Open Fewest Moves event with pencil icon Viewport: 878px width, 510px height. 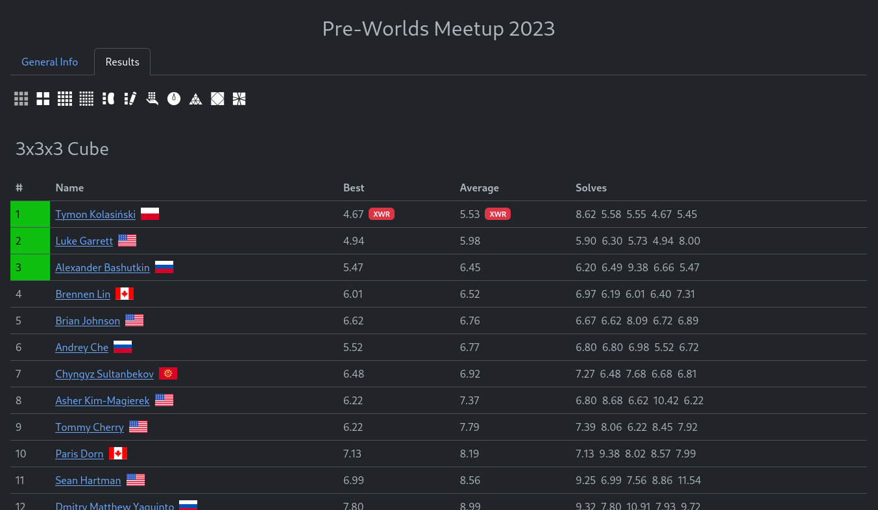[130, 99]
